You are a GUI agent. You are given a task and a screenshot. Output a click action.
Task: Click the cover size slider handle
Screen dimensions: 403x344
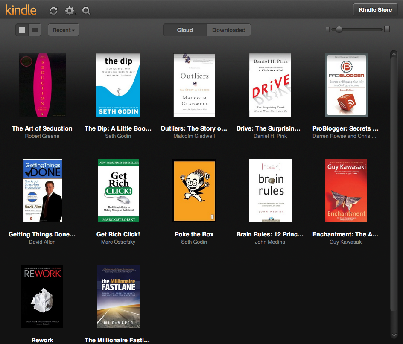pyautogui.click(x=339, y=29)
